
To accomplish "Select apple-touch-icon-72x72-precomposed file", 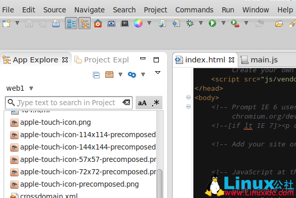I will click(x=83, y=172).
